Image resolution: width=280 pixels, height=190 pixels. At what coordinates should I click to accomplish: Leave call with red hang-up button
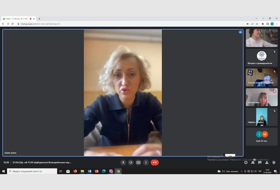[154, 162]
